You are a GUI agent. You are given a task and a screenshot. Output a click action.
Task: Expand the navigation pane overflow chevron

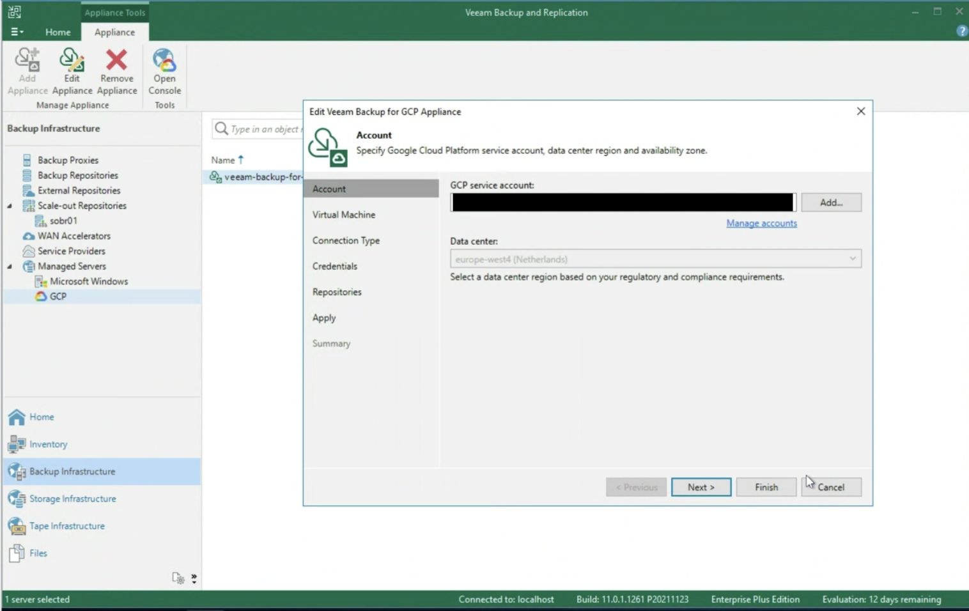(194, 578)
